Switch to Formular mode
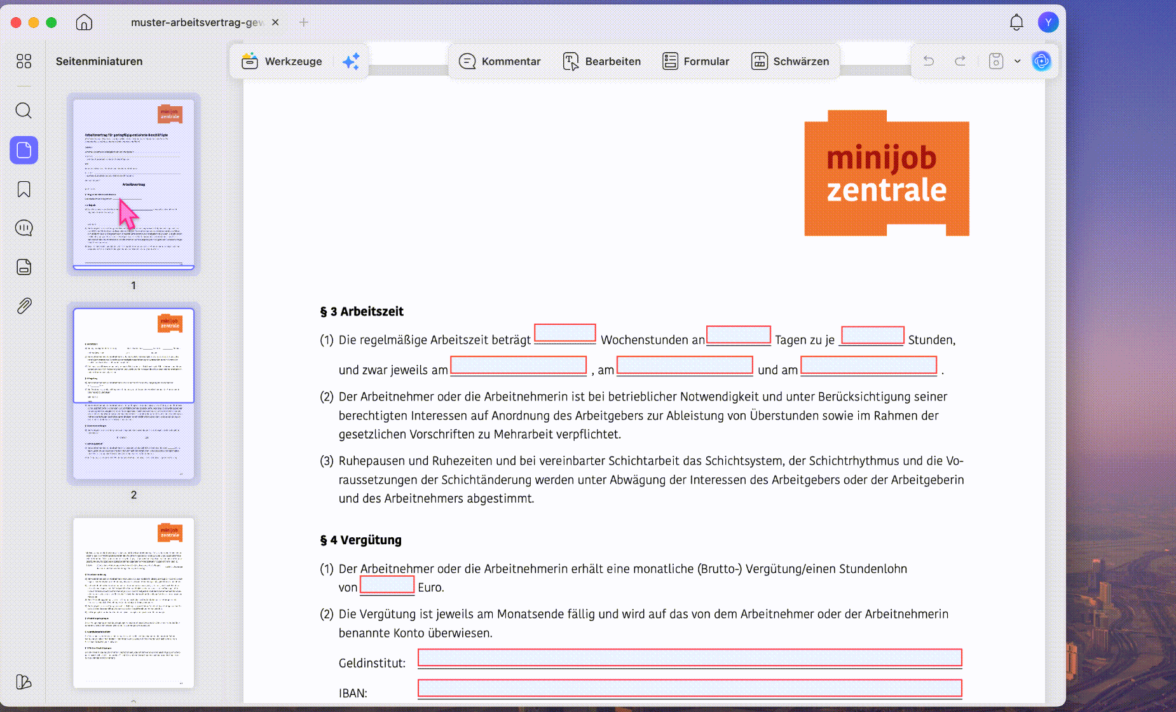1176x712 pixels. [x=695, y=61]
